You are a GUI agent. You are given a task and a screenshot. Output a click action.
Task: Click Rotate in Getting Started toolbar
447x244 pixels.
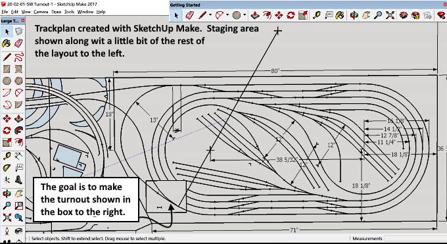coord(291,15)
